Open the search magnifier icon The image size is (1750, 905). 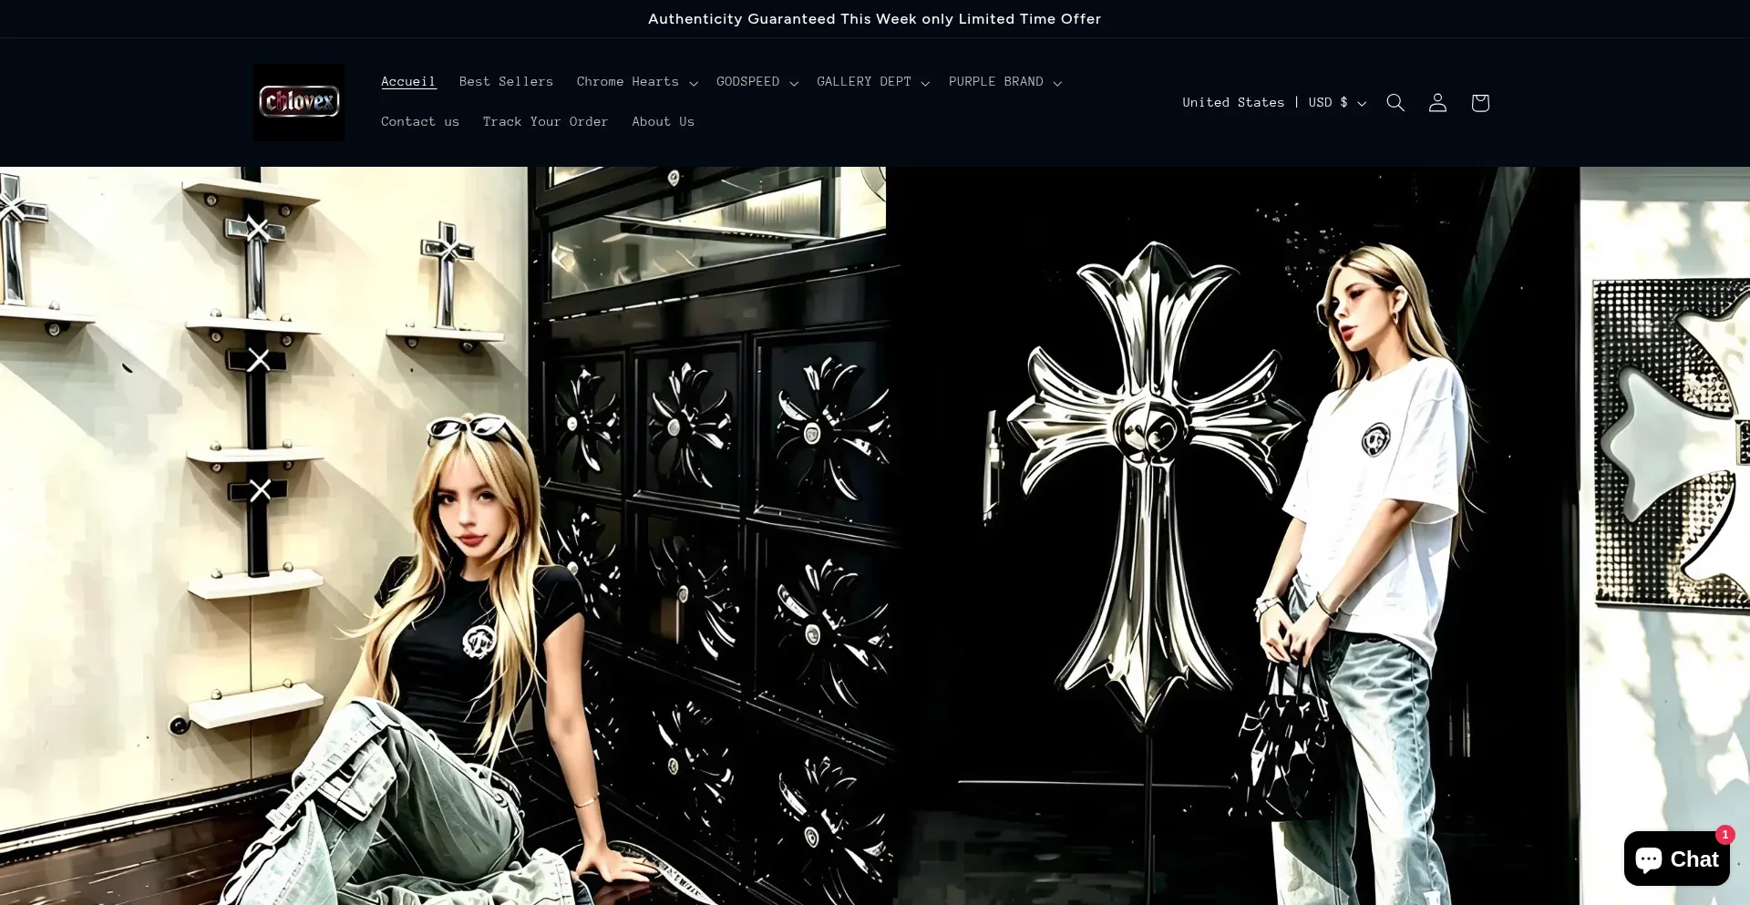[x=1395, y=103]
